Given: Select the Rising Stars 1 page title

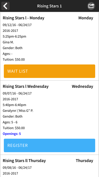Looking at the screenshot, I should pos(49,6).
